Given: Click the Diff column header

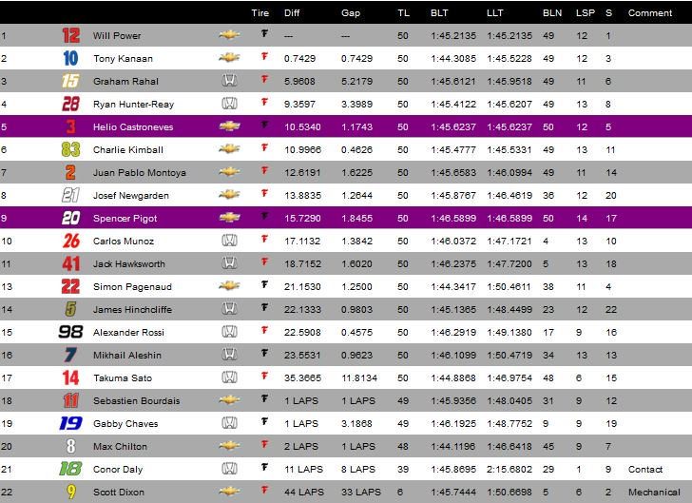Looking at the screenshot, I should point(292,12).
